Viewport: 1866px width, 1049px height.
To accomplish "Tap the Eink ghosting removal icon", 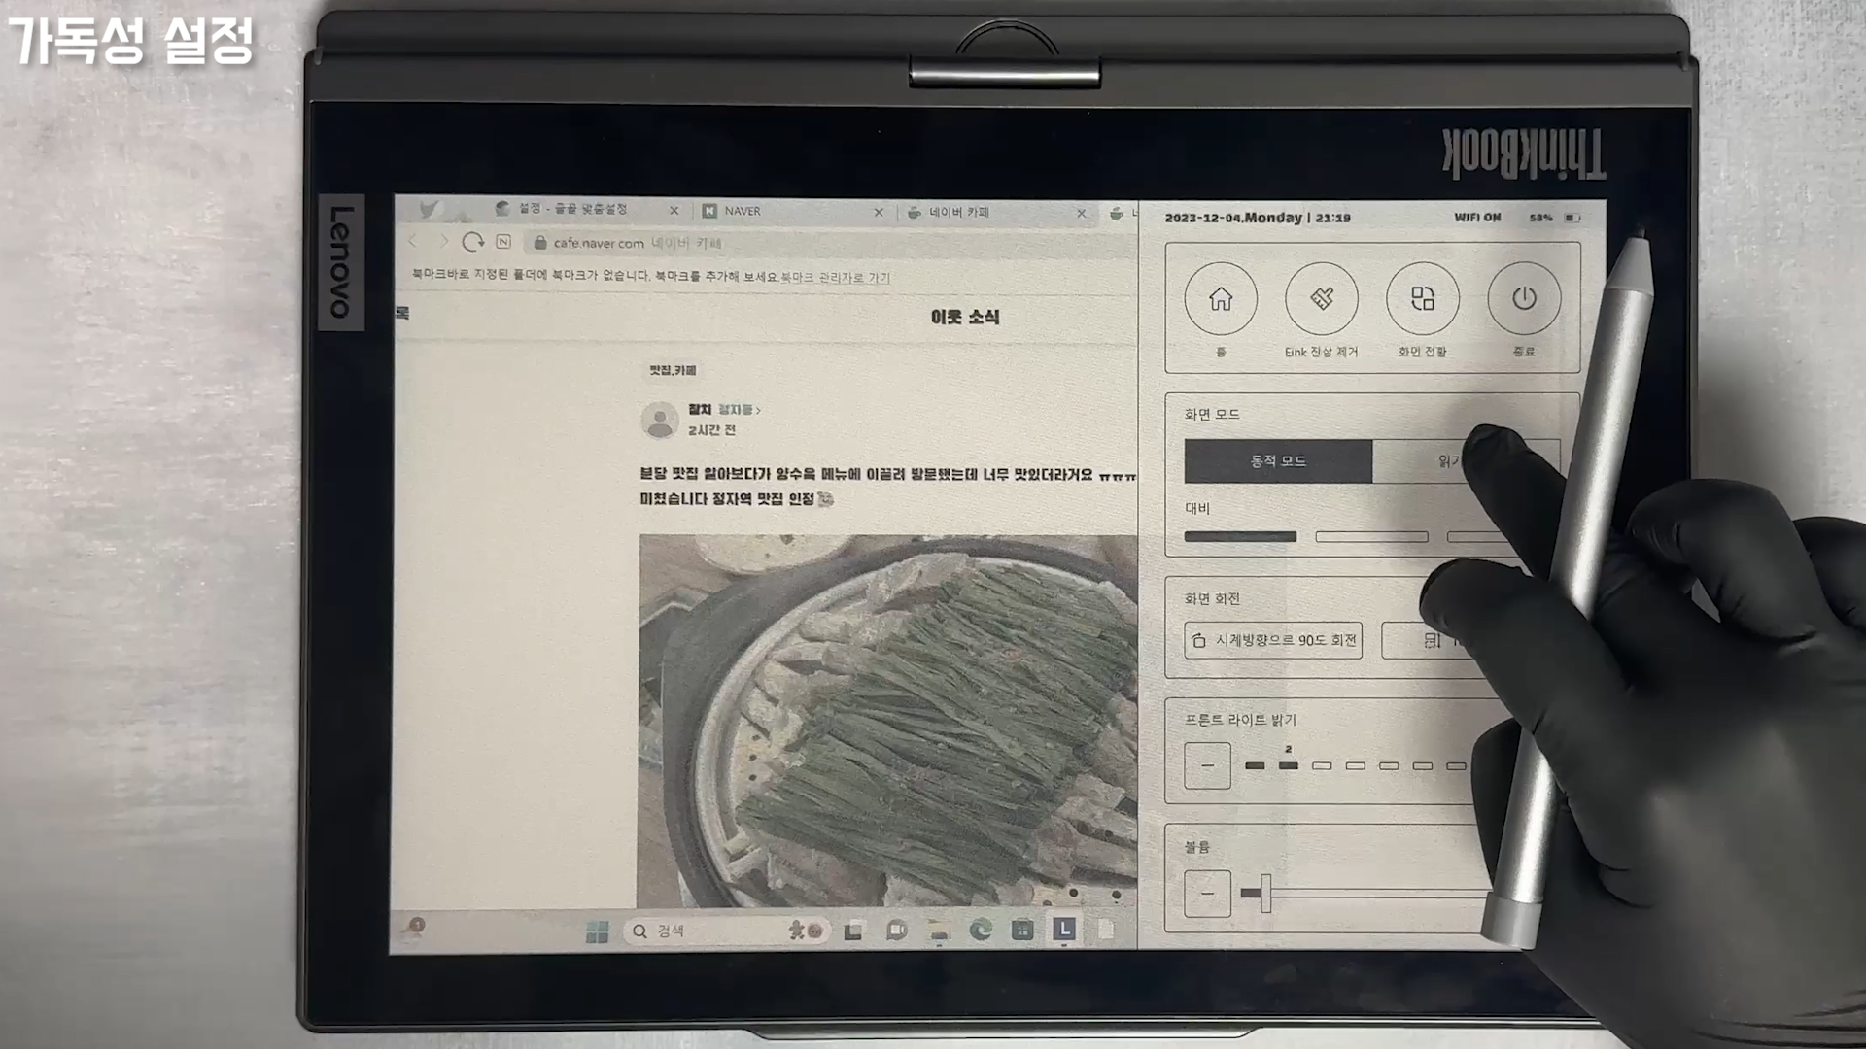I will click(1321, 299).
